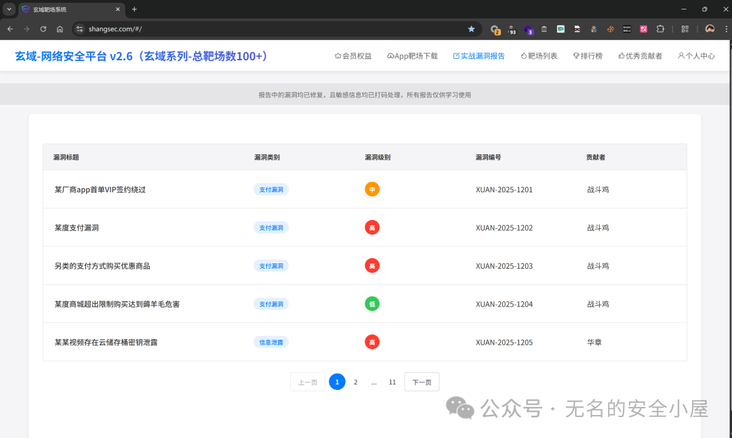Open the browser profile avatar menu
The image size is (732, 438).
[x=709, y=28]
